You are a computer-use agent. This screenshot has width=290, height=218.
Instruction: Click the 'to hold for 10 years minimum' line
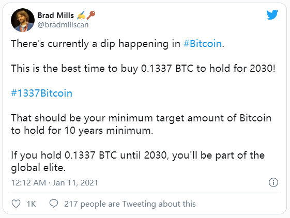82,131
